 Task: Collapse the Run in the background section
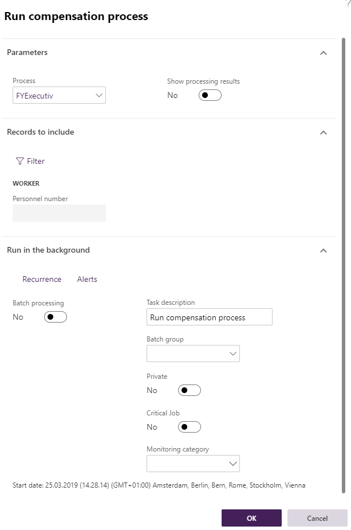324,250
